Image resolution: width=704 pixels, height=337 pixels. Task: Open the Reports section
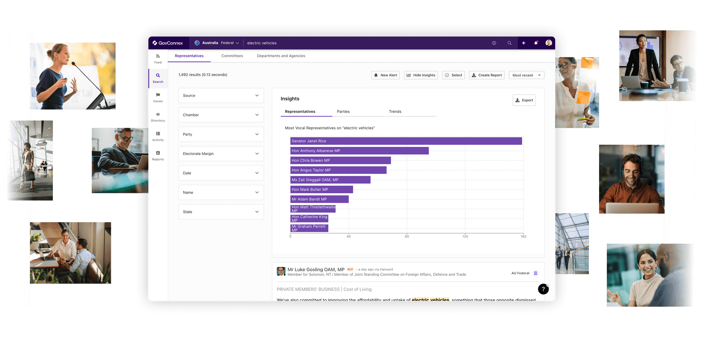(x=158, y=155)
